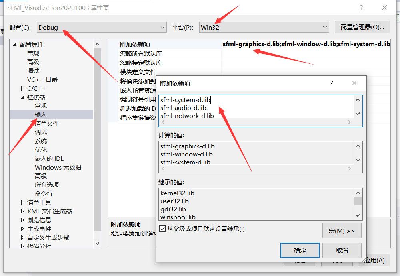Select 高级 under 配置属性

pos(33,62)
